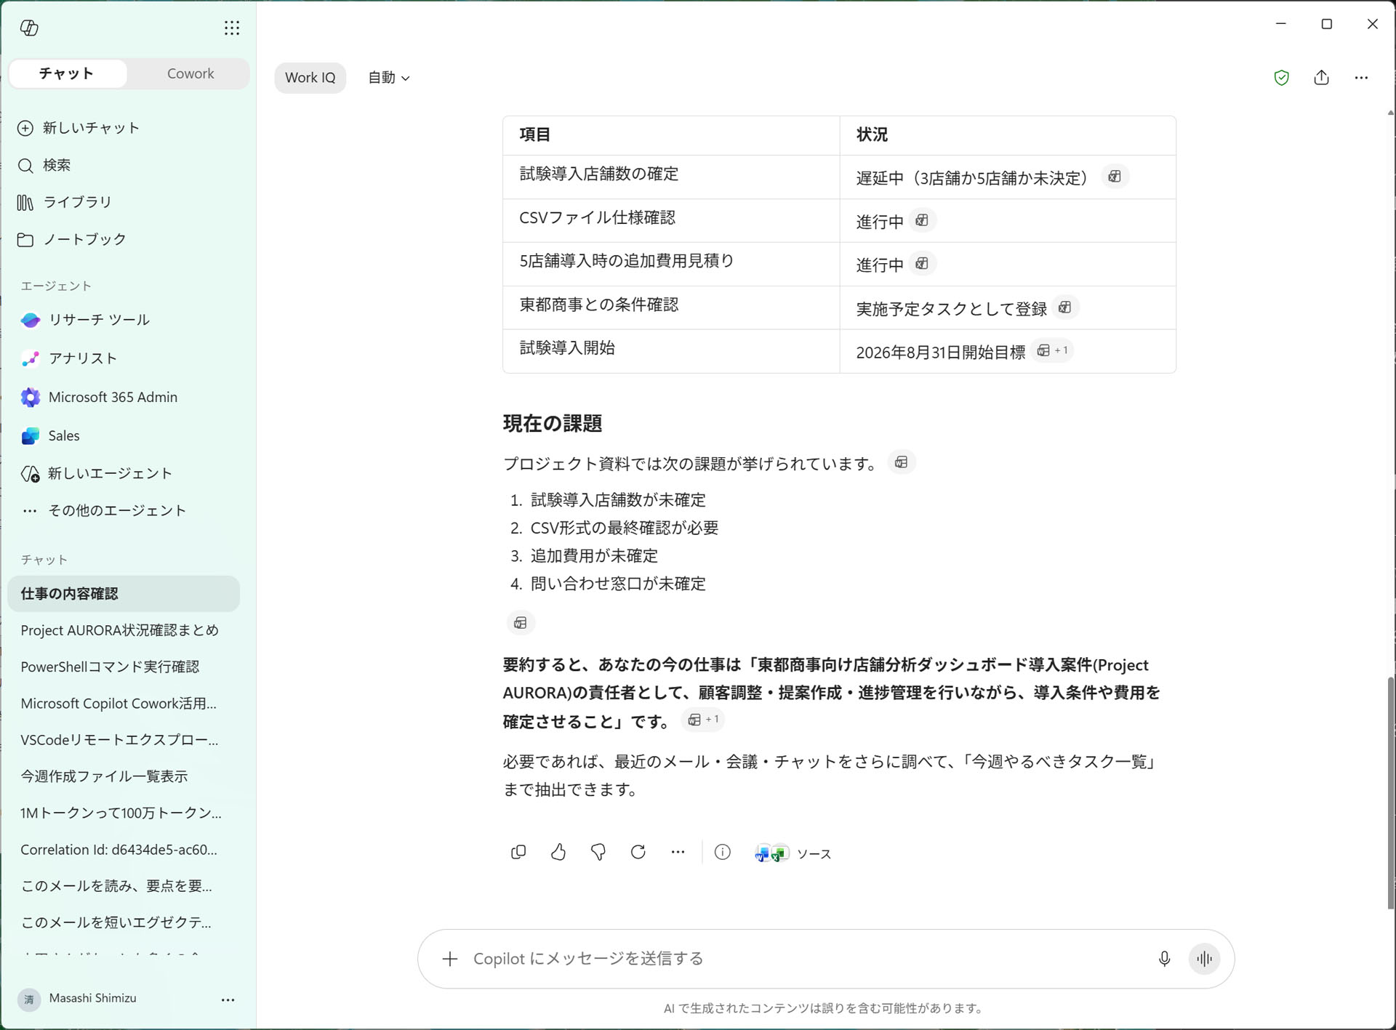1396x1030 pixels.
Task: Copy the response with copy icon
Action: pos(518,853)
